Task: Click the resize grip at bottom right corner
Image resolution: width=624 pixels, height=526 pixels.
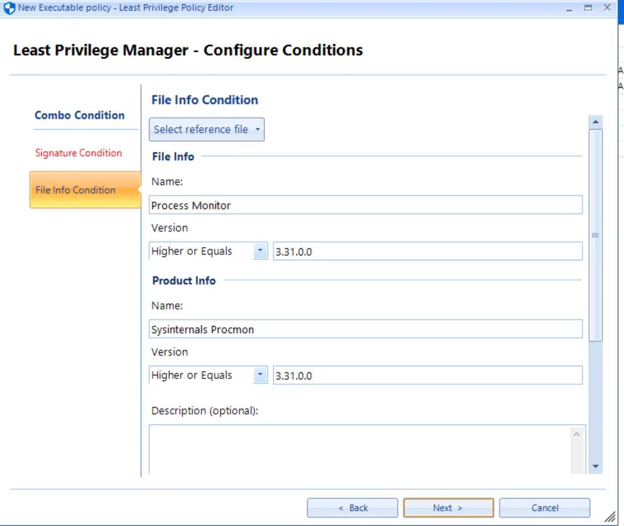Action: click(610, 517)
